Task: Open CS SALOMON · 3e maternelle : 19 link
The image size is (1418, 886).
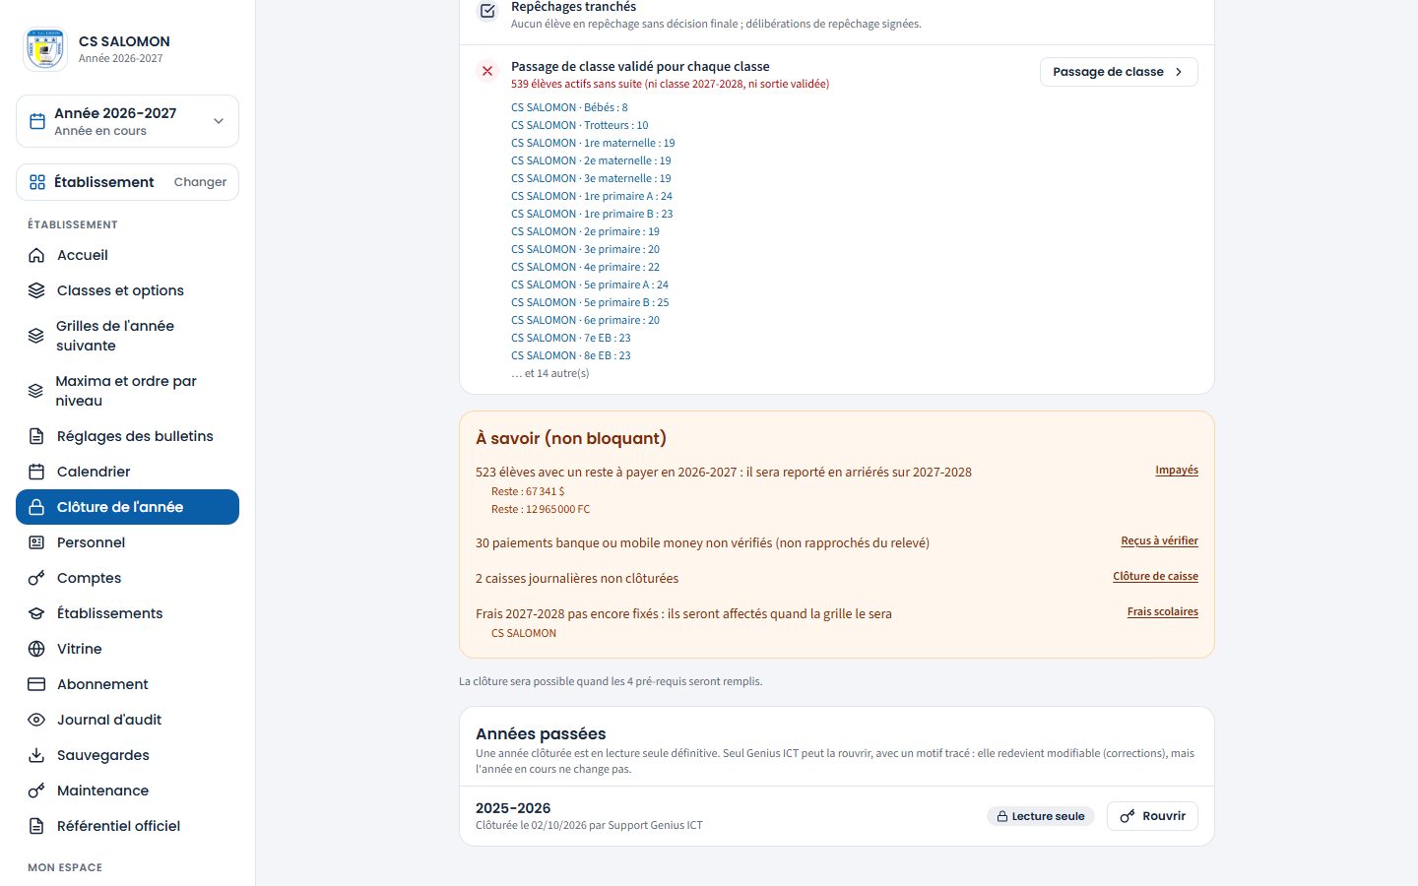Action: 591,178
